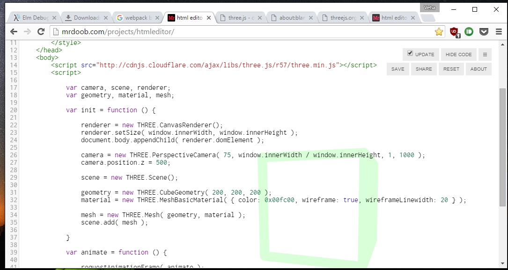This screenshot has height=270, width=508.
Task: Click the RESET button
Action: (451, 69)
